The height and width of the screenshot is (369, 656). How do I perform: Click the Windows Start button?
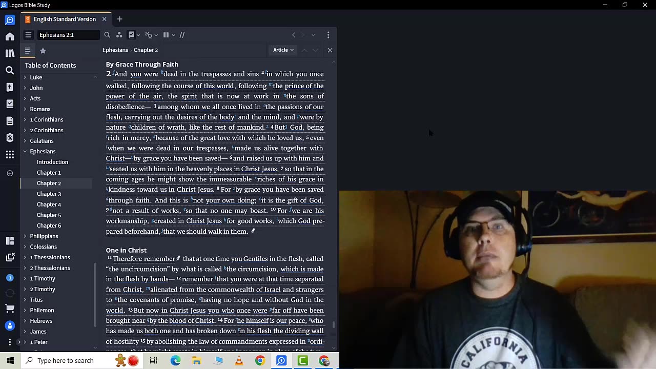pyautogui.click(x=10, y=361)
